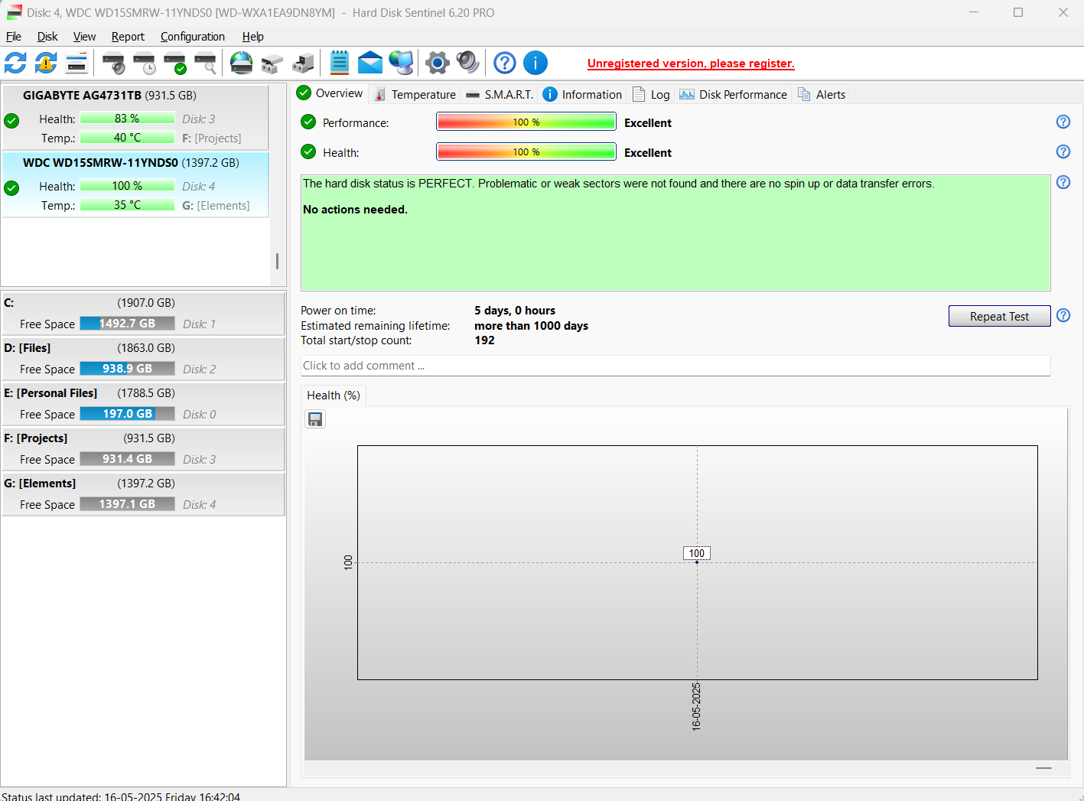Image resolution: width=1084 pixels, height=801 pixels.
Task: Click the disk with clock test icon
Action: click(x=144, y=63)
